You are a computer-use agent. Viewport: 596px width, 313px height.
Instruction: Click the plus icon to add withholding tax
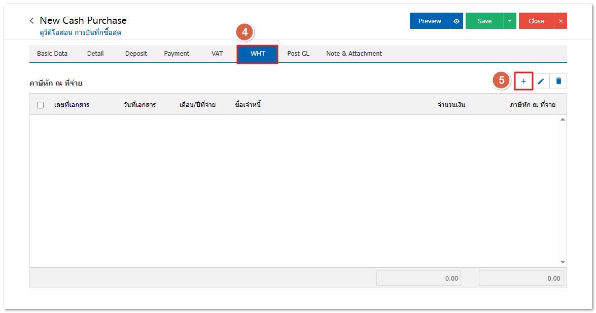523,81
